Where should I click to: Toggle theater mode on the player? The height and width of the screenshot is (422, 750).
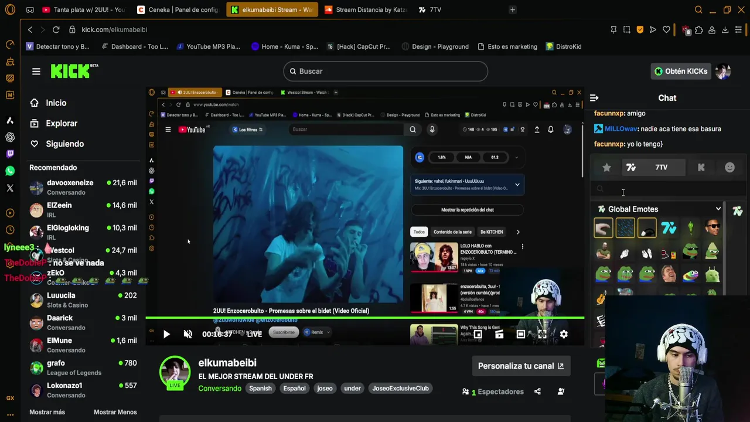tap(521, 334)
